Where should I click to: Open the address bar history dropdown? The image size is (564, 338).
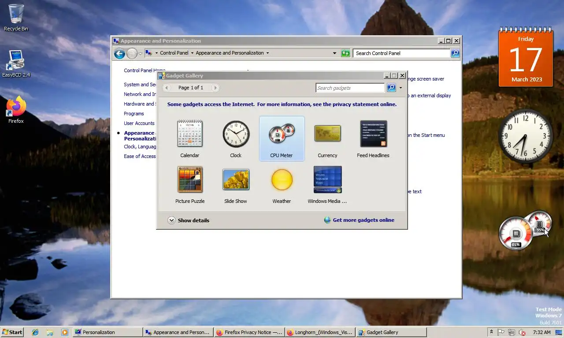tap(335, 53)
